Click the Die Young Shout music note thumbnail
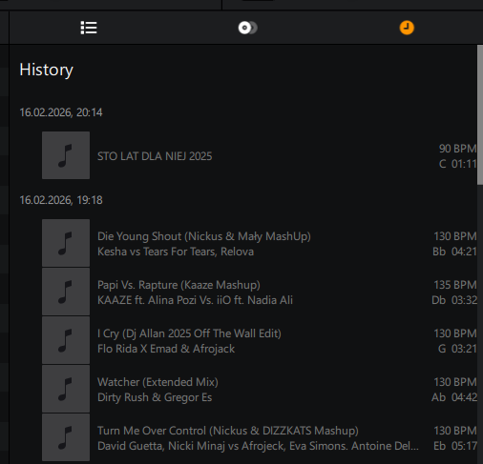 pos(66,243)
